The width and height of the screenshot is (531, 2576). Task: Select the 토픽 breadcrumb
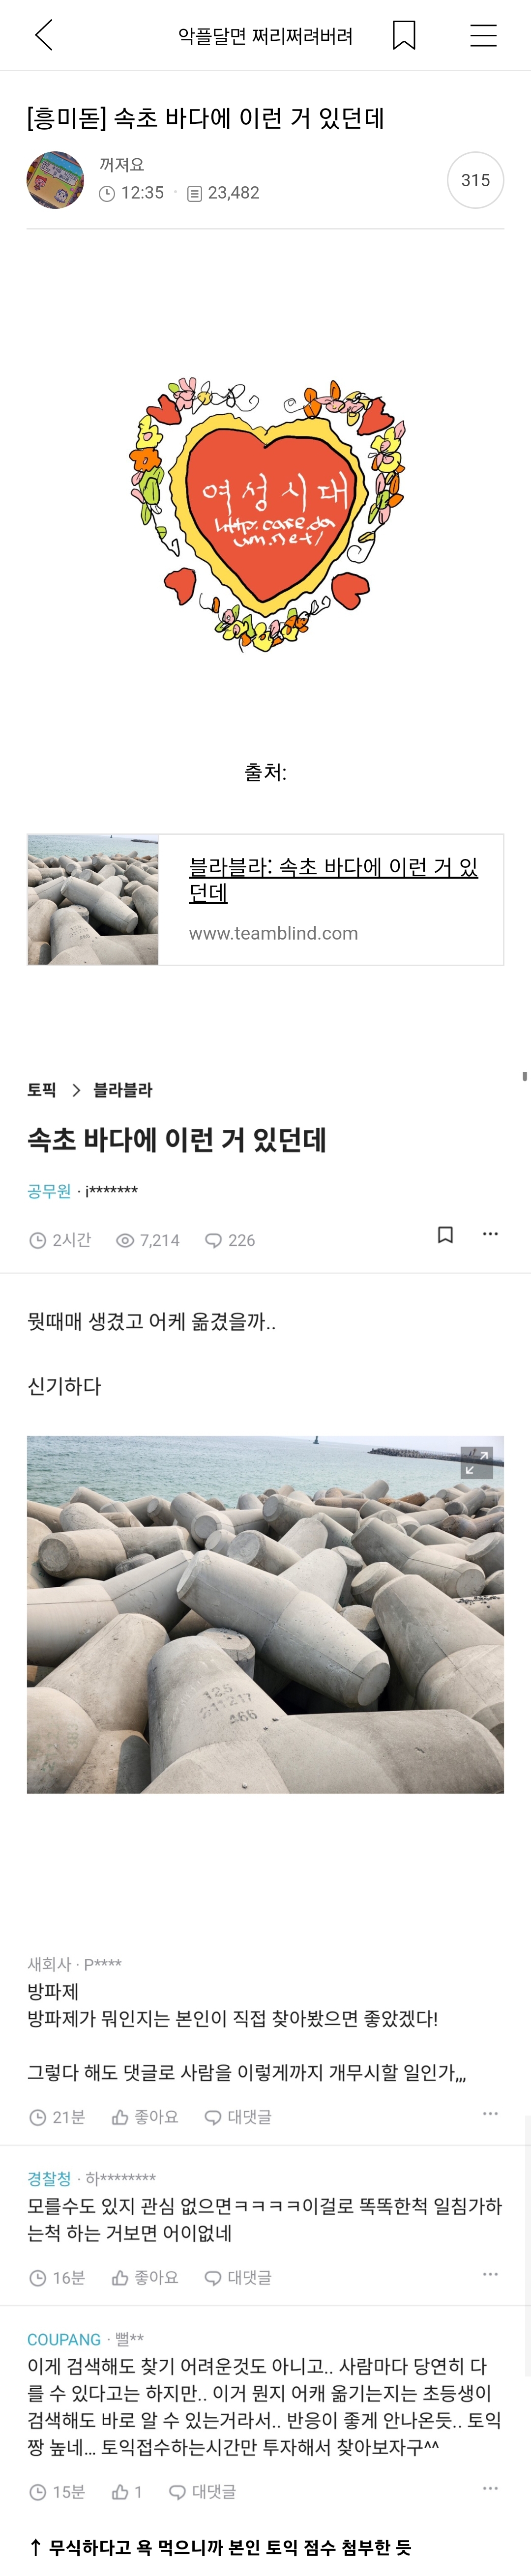[42, 1090]
